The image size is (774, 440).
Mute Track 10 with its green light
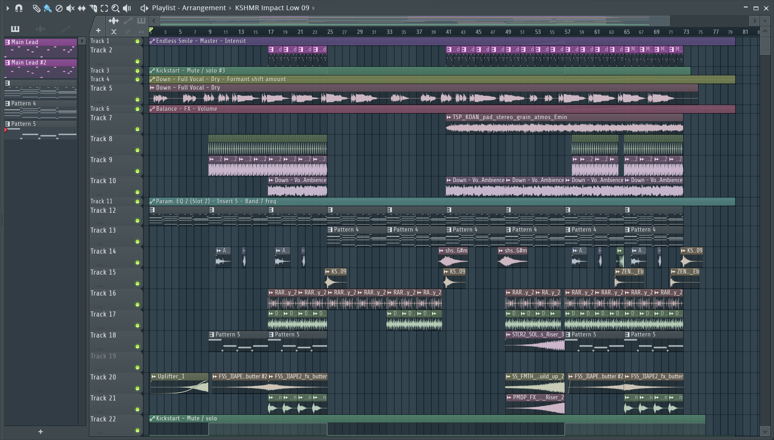(137, 192)
